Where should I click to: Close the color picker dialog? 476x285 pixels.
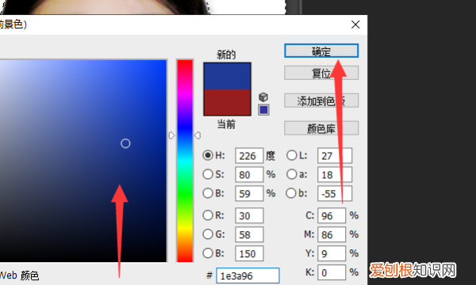click(x=355, y=25)
